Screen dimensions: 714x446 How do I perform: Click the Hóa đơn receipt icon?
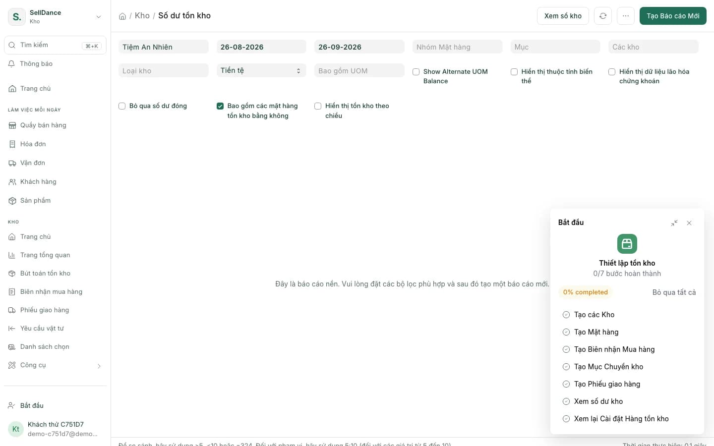12,144
